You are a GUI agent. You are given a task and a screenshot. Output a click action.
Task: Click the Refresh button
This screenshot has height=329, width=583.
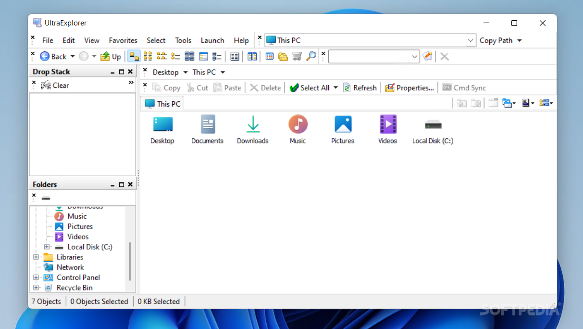tap(360, 87)
